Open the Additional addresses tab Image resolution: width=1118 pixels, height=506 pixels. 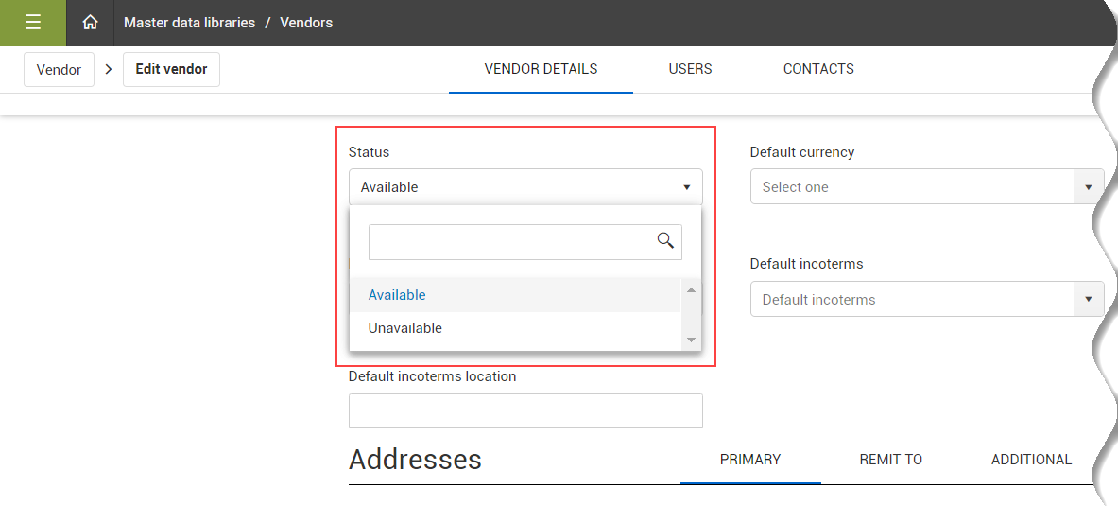coord(1031,460)
